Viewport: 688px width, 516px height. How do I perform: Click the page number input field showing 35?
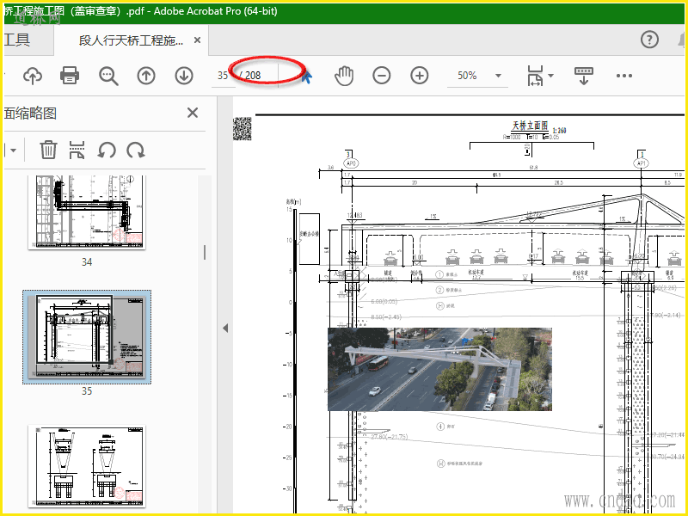click(224, 76)
